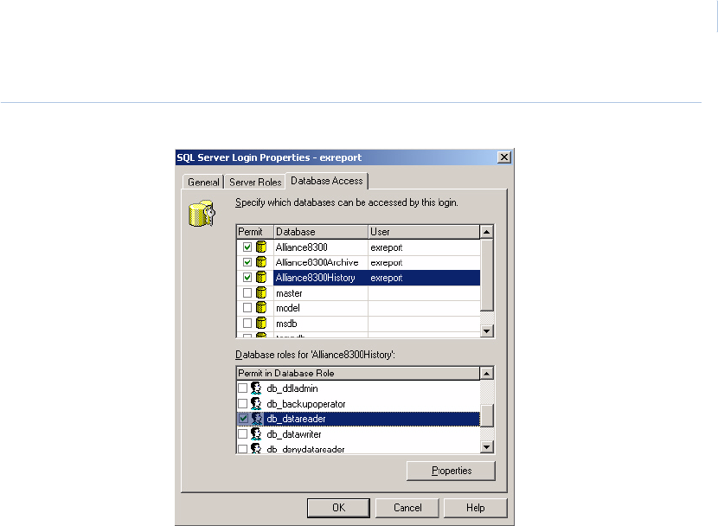Select the Database Access tab

tap(326, 181)
